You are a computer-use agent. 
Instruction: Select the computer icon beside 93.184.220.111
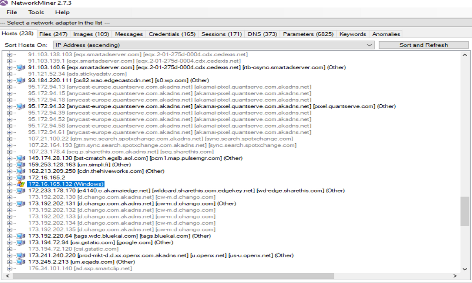21,80
